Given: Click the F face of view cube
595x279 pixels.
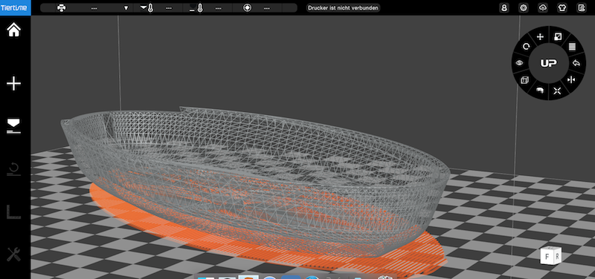Looking at the screenshot, I should [547, 257].
